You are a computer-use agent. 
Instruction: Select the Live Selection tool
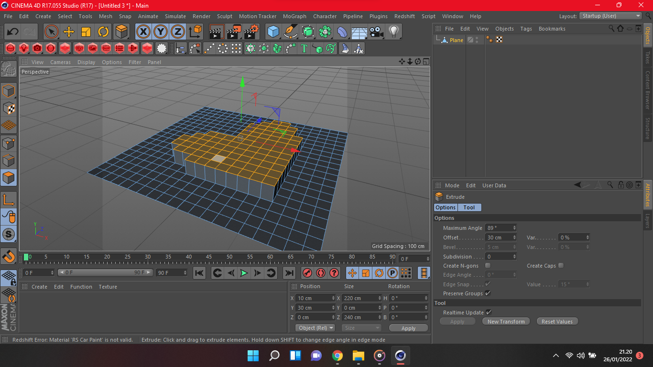pos(51,32)
